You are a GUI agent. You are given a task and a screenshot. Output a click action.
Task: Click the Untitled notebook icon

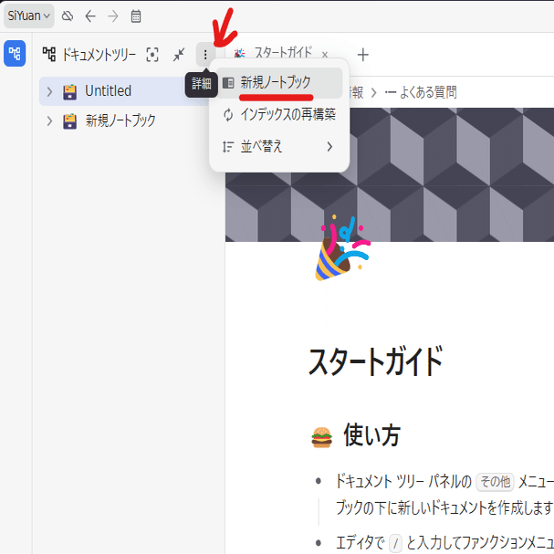[x=69, y=92]
